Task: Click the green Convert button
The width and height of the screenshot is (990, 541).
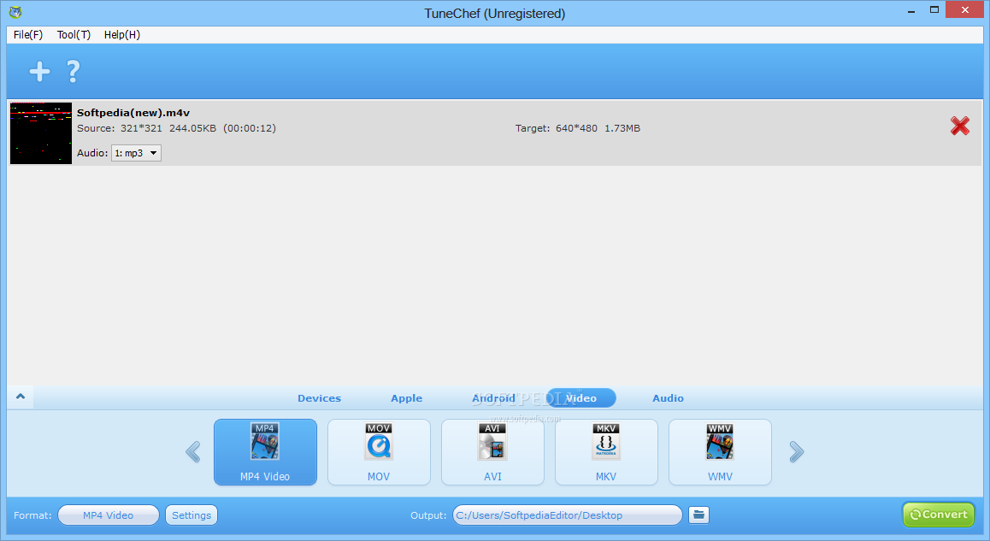Action: (x=939, y=515)
